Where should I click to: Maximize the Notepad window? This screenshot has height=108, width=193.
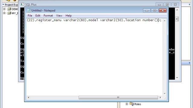pos(155,10)
